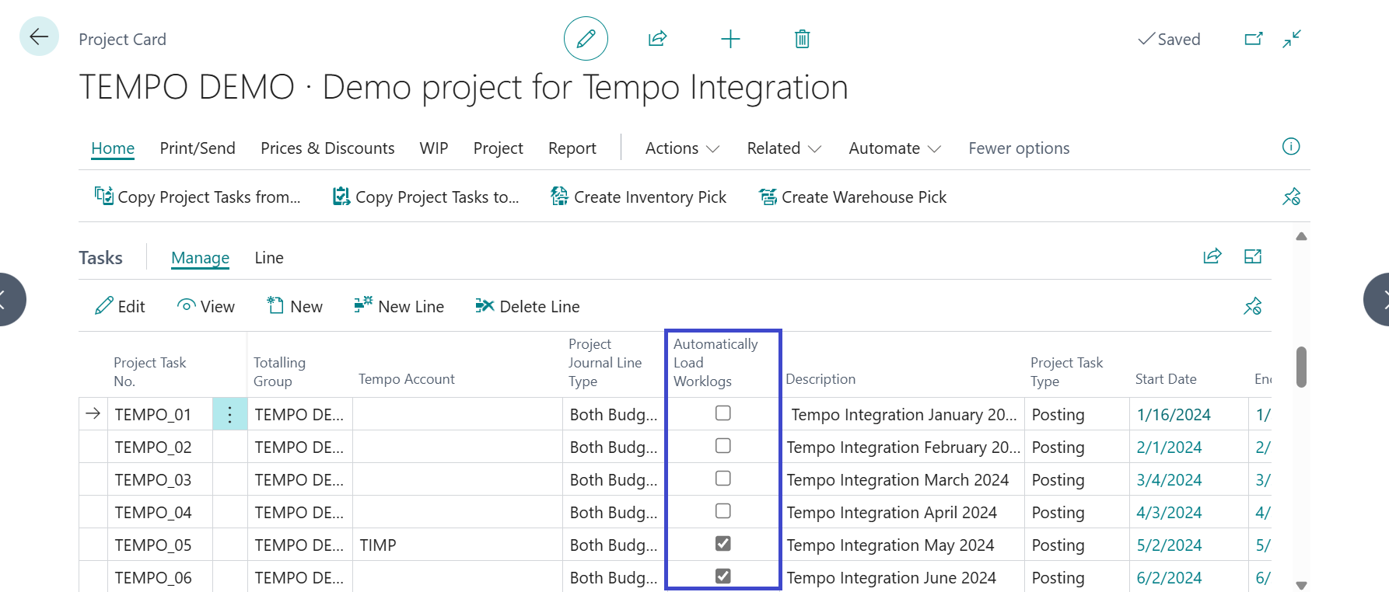Click the collapse page arrows icon
Screen dimensions: 1389x592
[x=1292, y=39]
